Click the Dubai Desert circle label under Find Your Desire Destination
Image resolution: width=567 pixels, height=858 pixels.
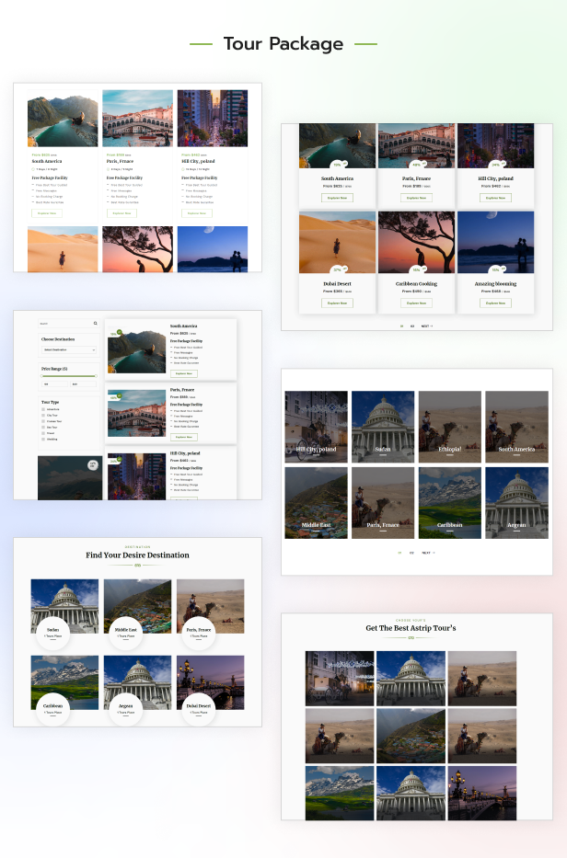[x=199, y=709]
